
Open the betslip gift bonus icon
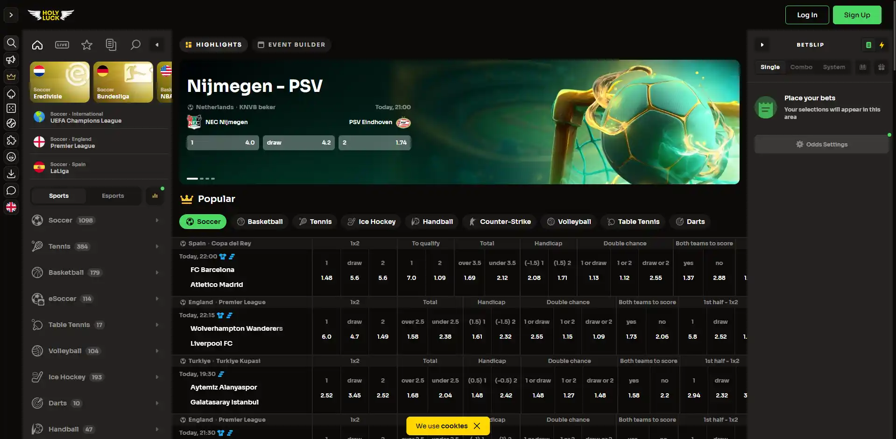pos(882,67)
